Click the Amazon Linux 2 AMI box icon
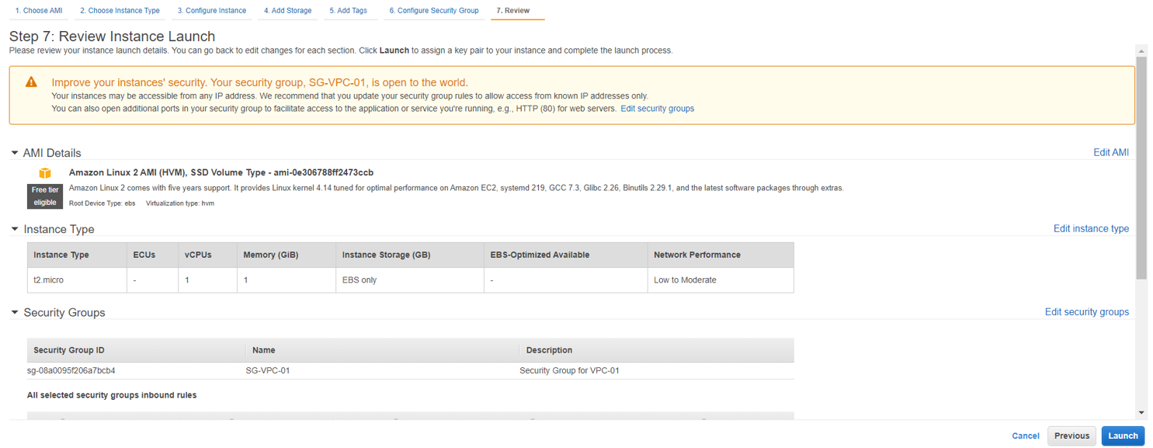Screen dimensions: 1153x448 point(45,173)
